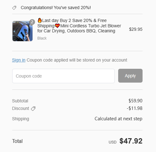This screenshot has width=156, height=152.
Task: Select the Mini Cordless Turbo Jet Blower title
Action: 79,26
